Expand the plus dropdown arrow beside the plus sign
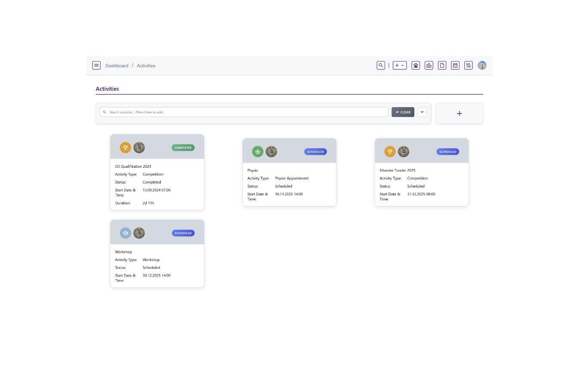The image size is (579, 366). coord(403,65)
